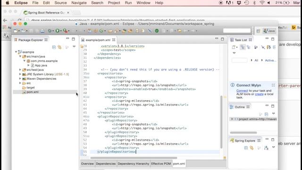This screenshot has height=170, width=302.
Task: Maximize the editor area
Action: (x=222, y=39)
